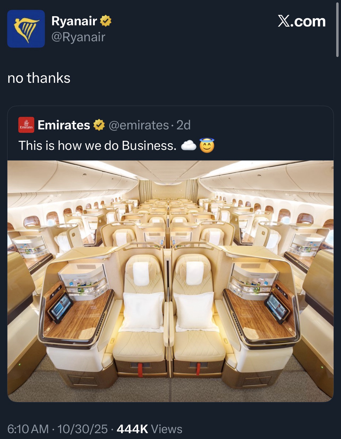This screenshot has height=439, width=341.
Task: Click the smiling halo emoji
Action: (207, 145)
